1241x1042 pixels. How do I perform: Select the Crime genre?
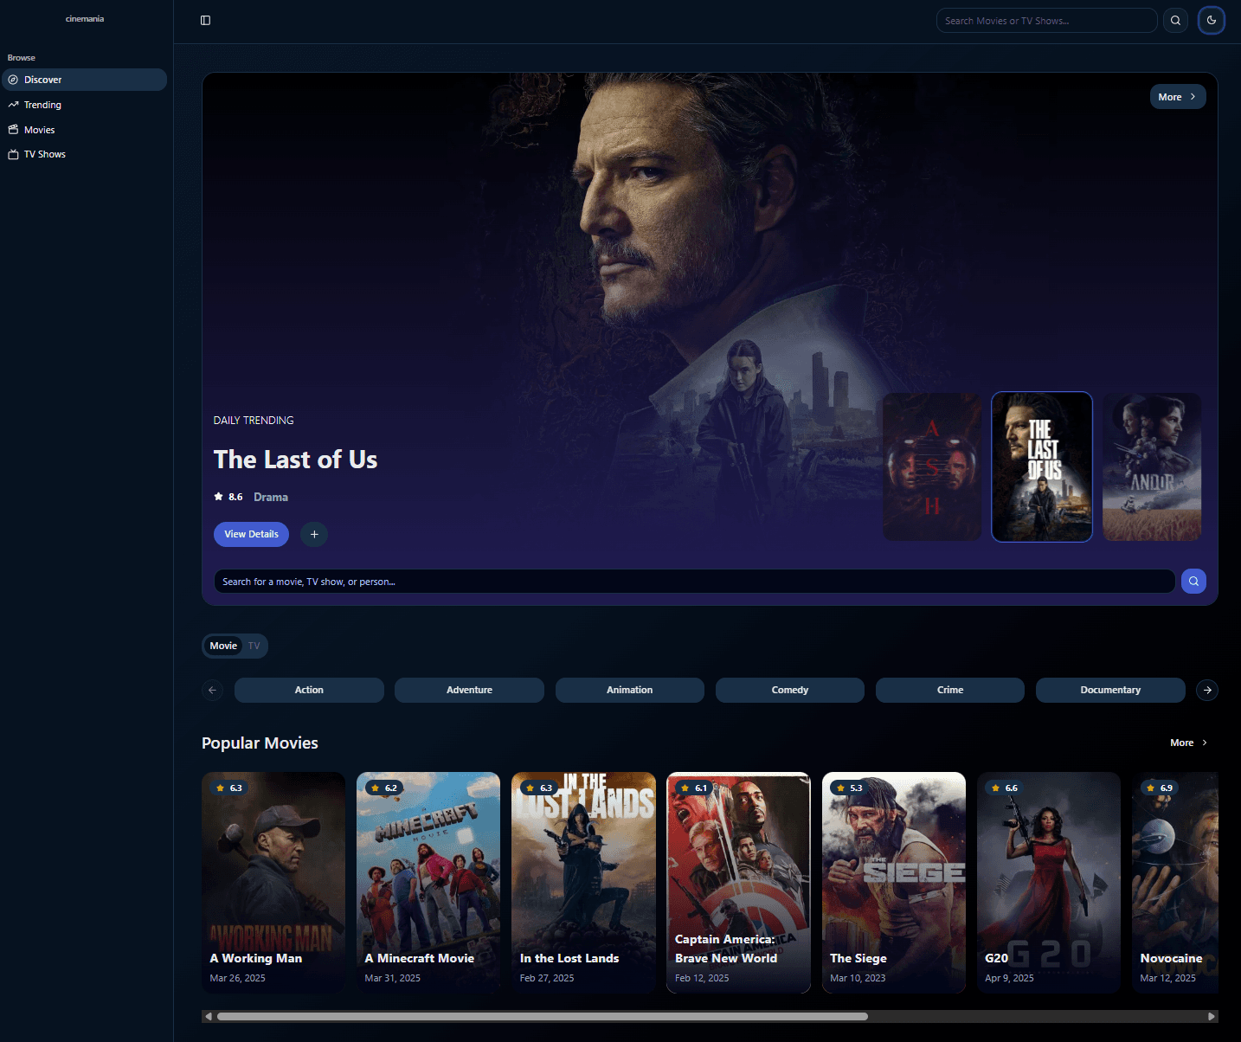click(x=950, y=690)
